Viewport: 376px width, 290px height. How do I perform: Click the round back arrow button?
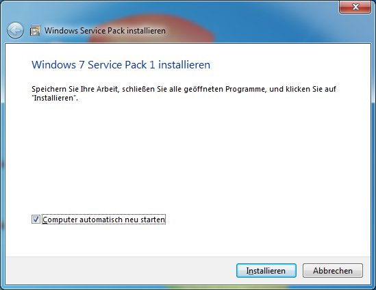(15, 31)
